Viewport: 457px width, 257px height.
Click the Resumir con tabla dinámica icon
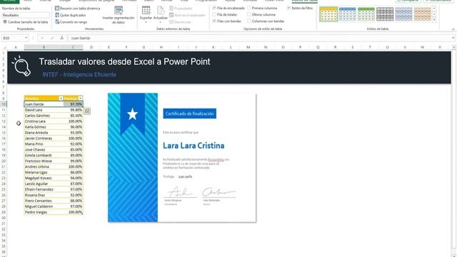[57, 8]
